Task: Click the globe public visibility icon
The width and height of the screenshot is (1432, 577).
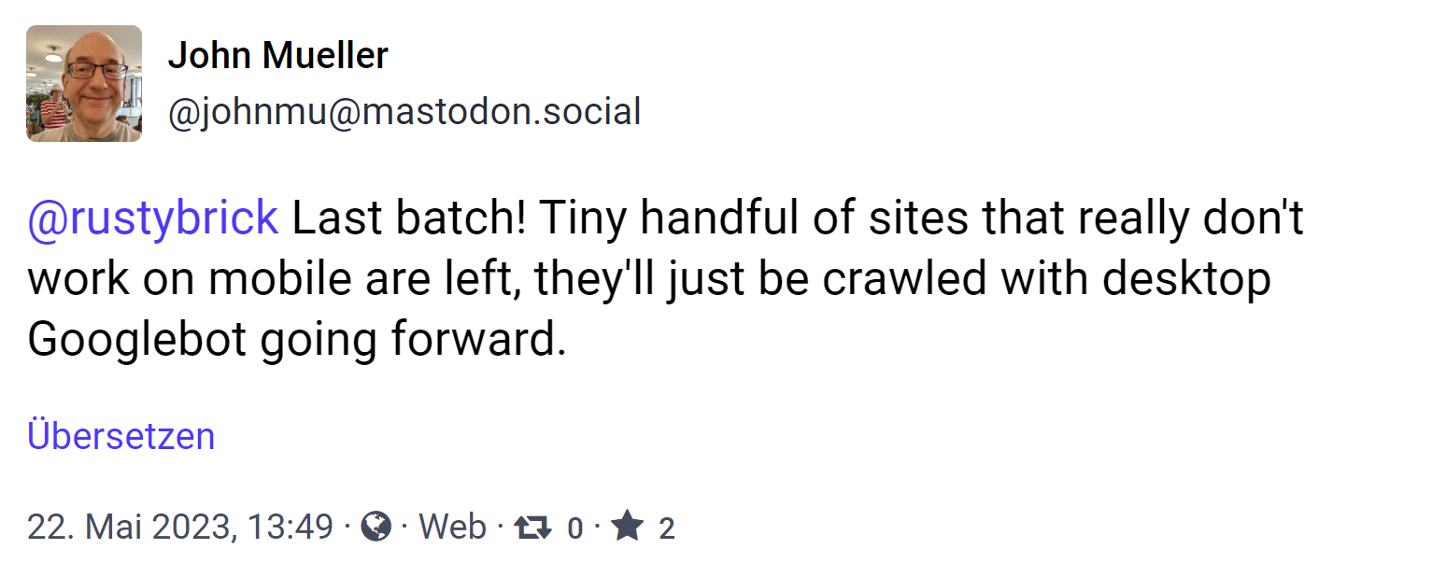Action: 376,528
